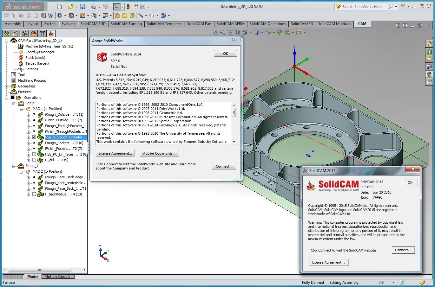Open the SolidCAM 2.5D tab

coord(93,24)
